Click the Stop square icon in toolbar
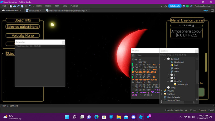This screenshot has width=215, height=121. pos(26,6)
